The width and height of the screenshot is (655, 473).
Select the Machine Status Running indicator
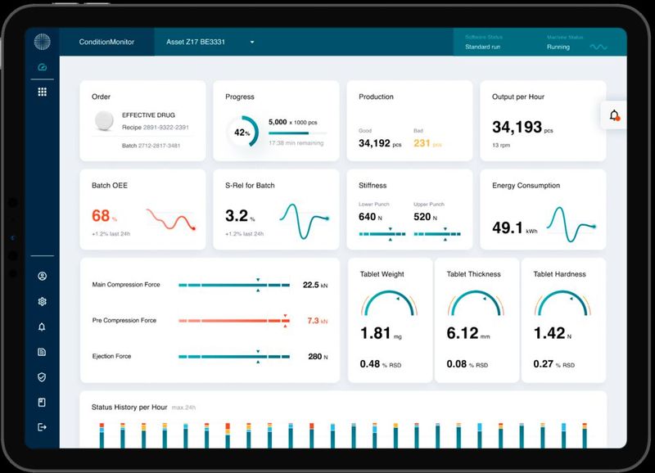click(x=560, y=47)
